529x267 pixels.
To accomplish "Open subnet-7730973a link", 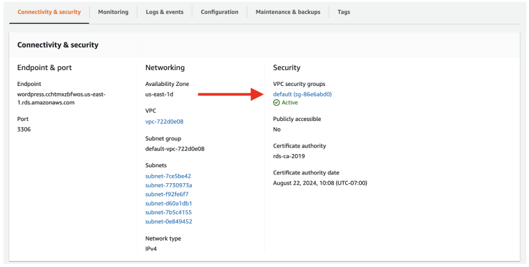I will click(169, 185).
